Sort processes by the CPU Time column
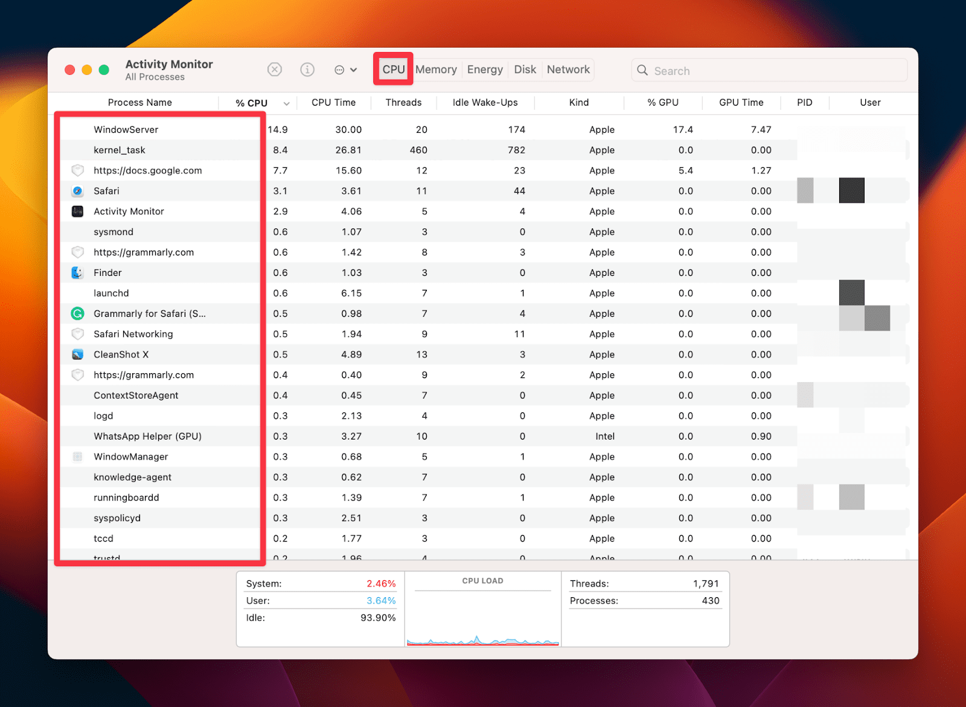The image size is (966, 707). (334, 103)
